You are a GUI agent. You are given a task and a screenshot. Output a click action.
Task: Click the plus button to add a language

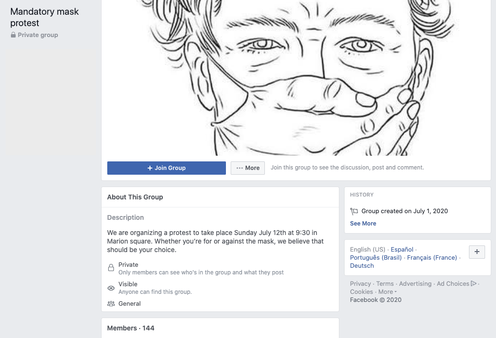477,252
